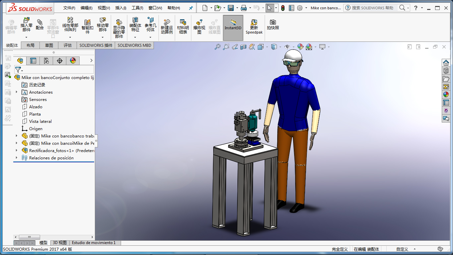Open the DisplayManager color ball tab
The height and width of the screenshot is (255, 453).
73,60
